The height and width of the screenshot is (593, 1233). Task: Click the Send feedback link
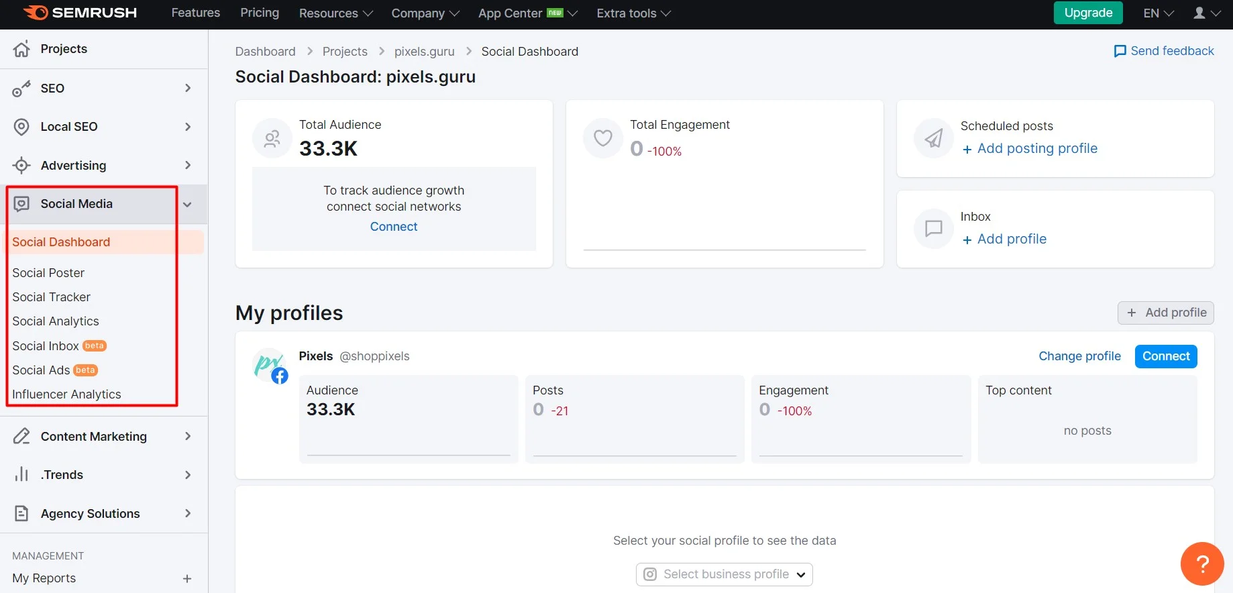point(1164,51)
